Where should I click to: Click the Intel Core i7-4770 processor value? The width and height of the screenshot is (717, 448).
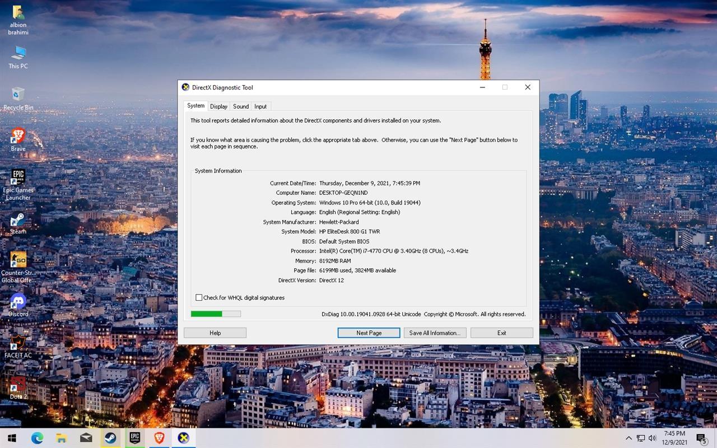click(394, 251)
